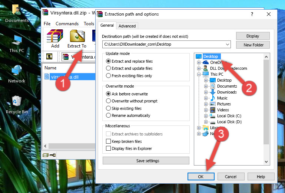Click the folder tree scroll down arrow
This screenshot has height=193, width=285.
pyautogui.click(x=266, y=162)
